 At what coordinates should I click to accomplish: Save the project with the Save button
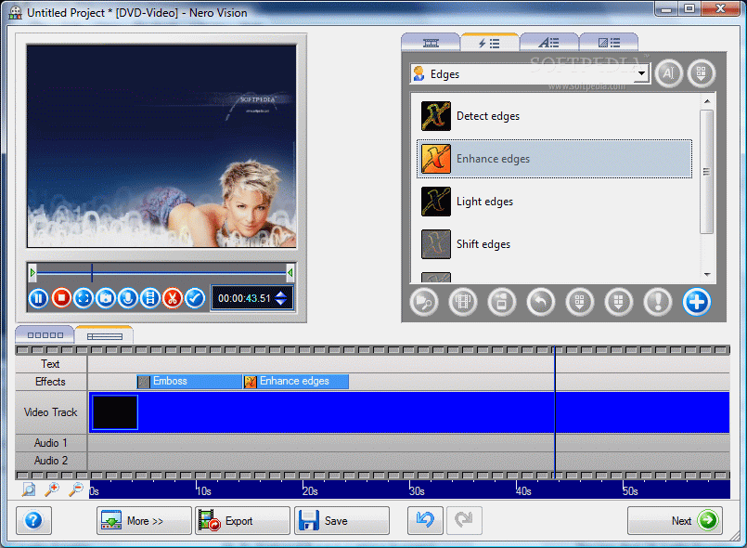click(341, 521)
